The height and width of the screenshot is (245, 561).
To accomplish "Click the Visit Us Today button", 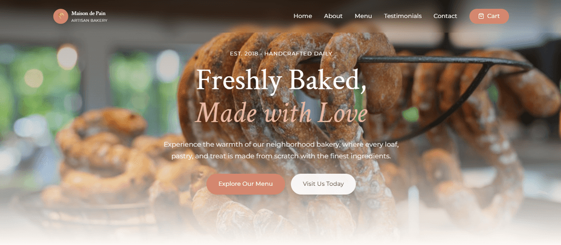I will 323,184.
